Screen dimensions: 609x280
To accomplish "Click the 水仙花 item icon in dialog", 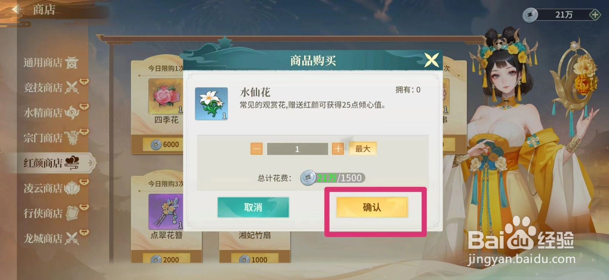I will tap(211, 104).
